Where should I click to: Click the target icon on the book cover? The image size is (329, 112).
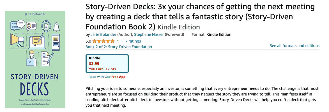point(45,25)
